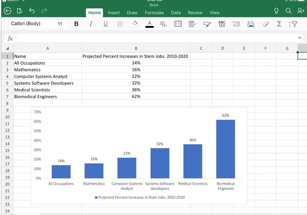Tap the back arrow button
The image size is (307, 215).
coord(7,11)
